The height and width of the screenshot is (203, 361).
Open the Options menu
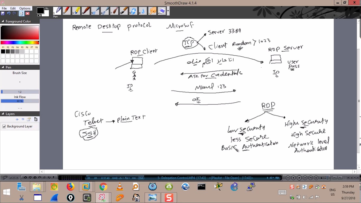pyautogui.click(x=25, y=8)
